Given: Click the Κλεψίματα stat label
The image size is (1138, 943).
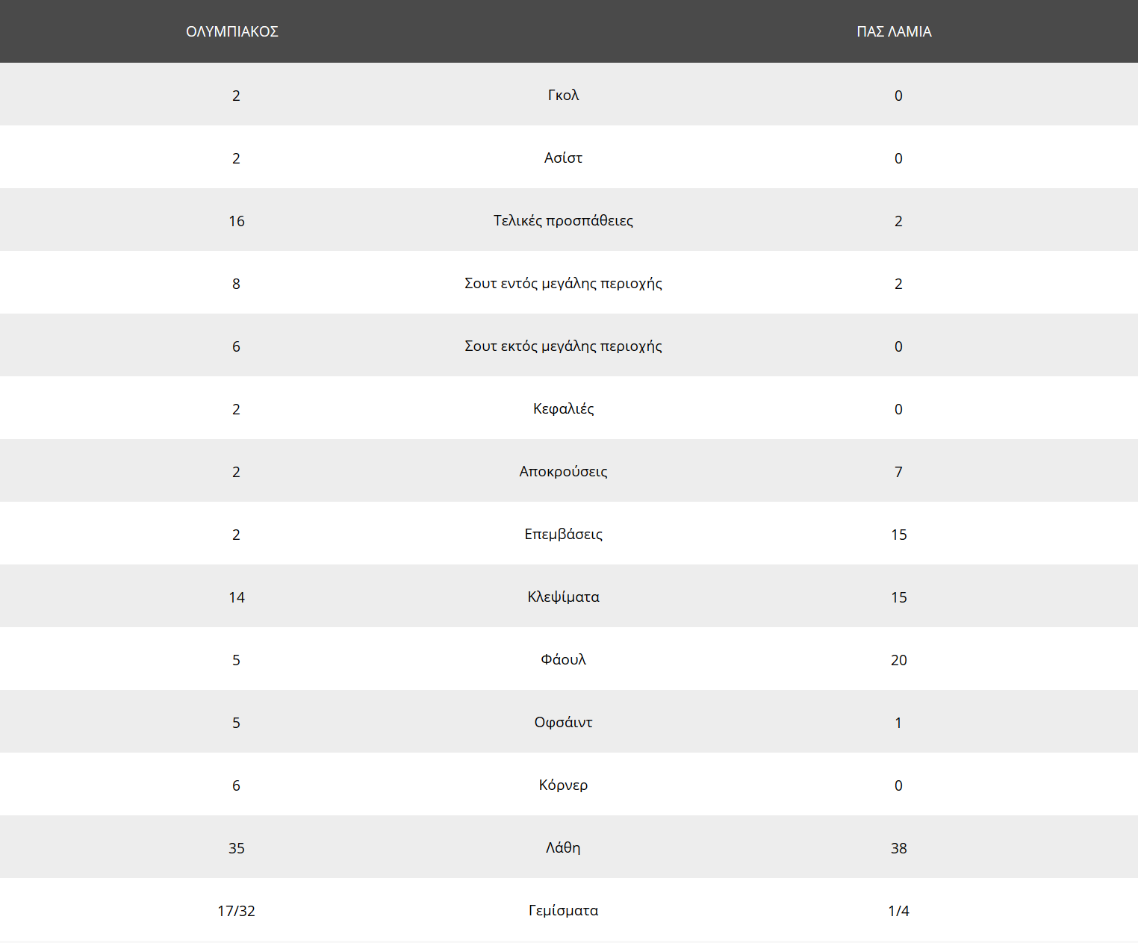Looking at the screenshot, I should [563, 597].
